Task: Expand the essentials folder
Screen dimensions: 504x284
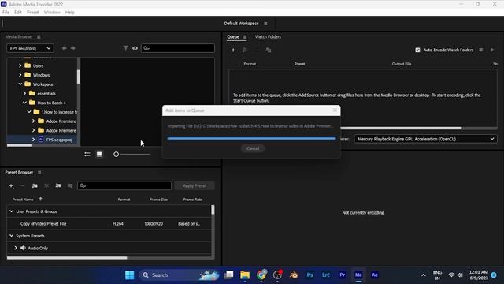Action: 24,93
